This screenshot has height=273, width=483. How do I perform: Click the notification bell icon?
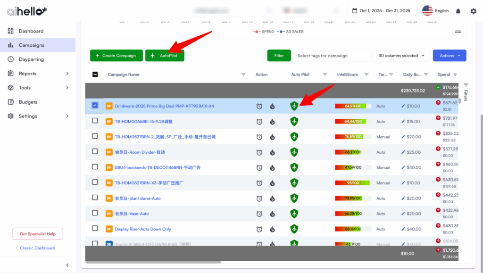point(458,11)
